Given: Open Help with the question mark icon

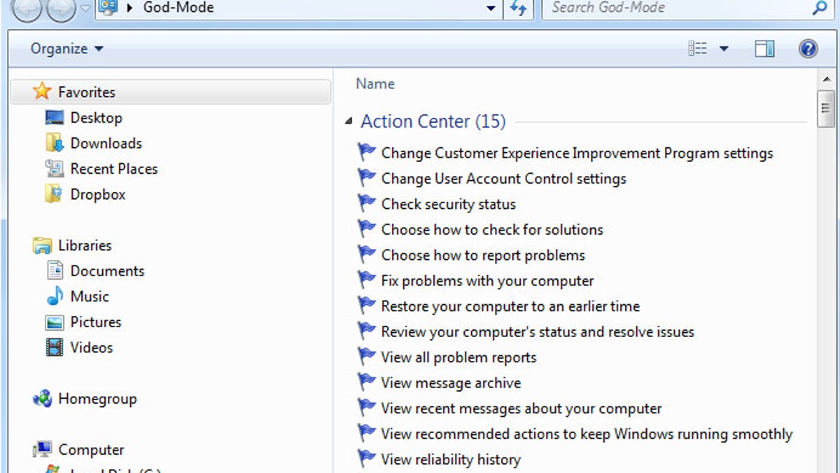Looking at the screenshot, I should (x=808, y=48).
